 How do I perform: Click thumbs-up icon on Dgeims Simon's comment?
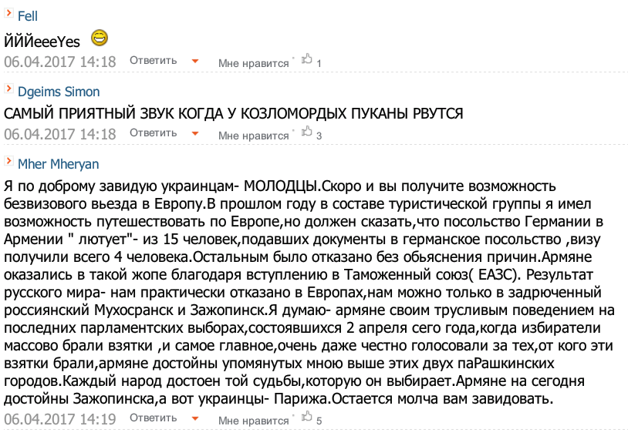pyautogui.click(x=306, y=132)
